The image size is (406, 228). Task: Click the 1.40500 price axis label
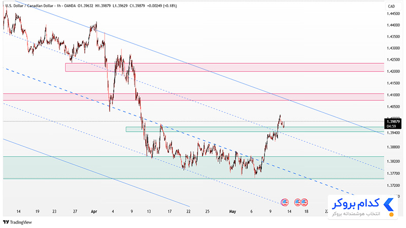(x=393, y=106)
